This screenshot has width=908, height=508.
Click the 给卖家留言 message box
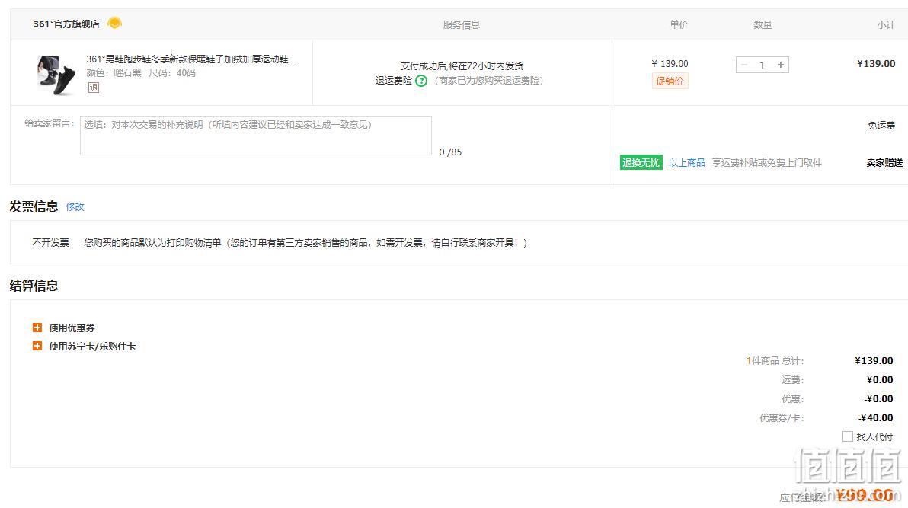pyautogui.click(x=256, y=136)
